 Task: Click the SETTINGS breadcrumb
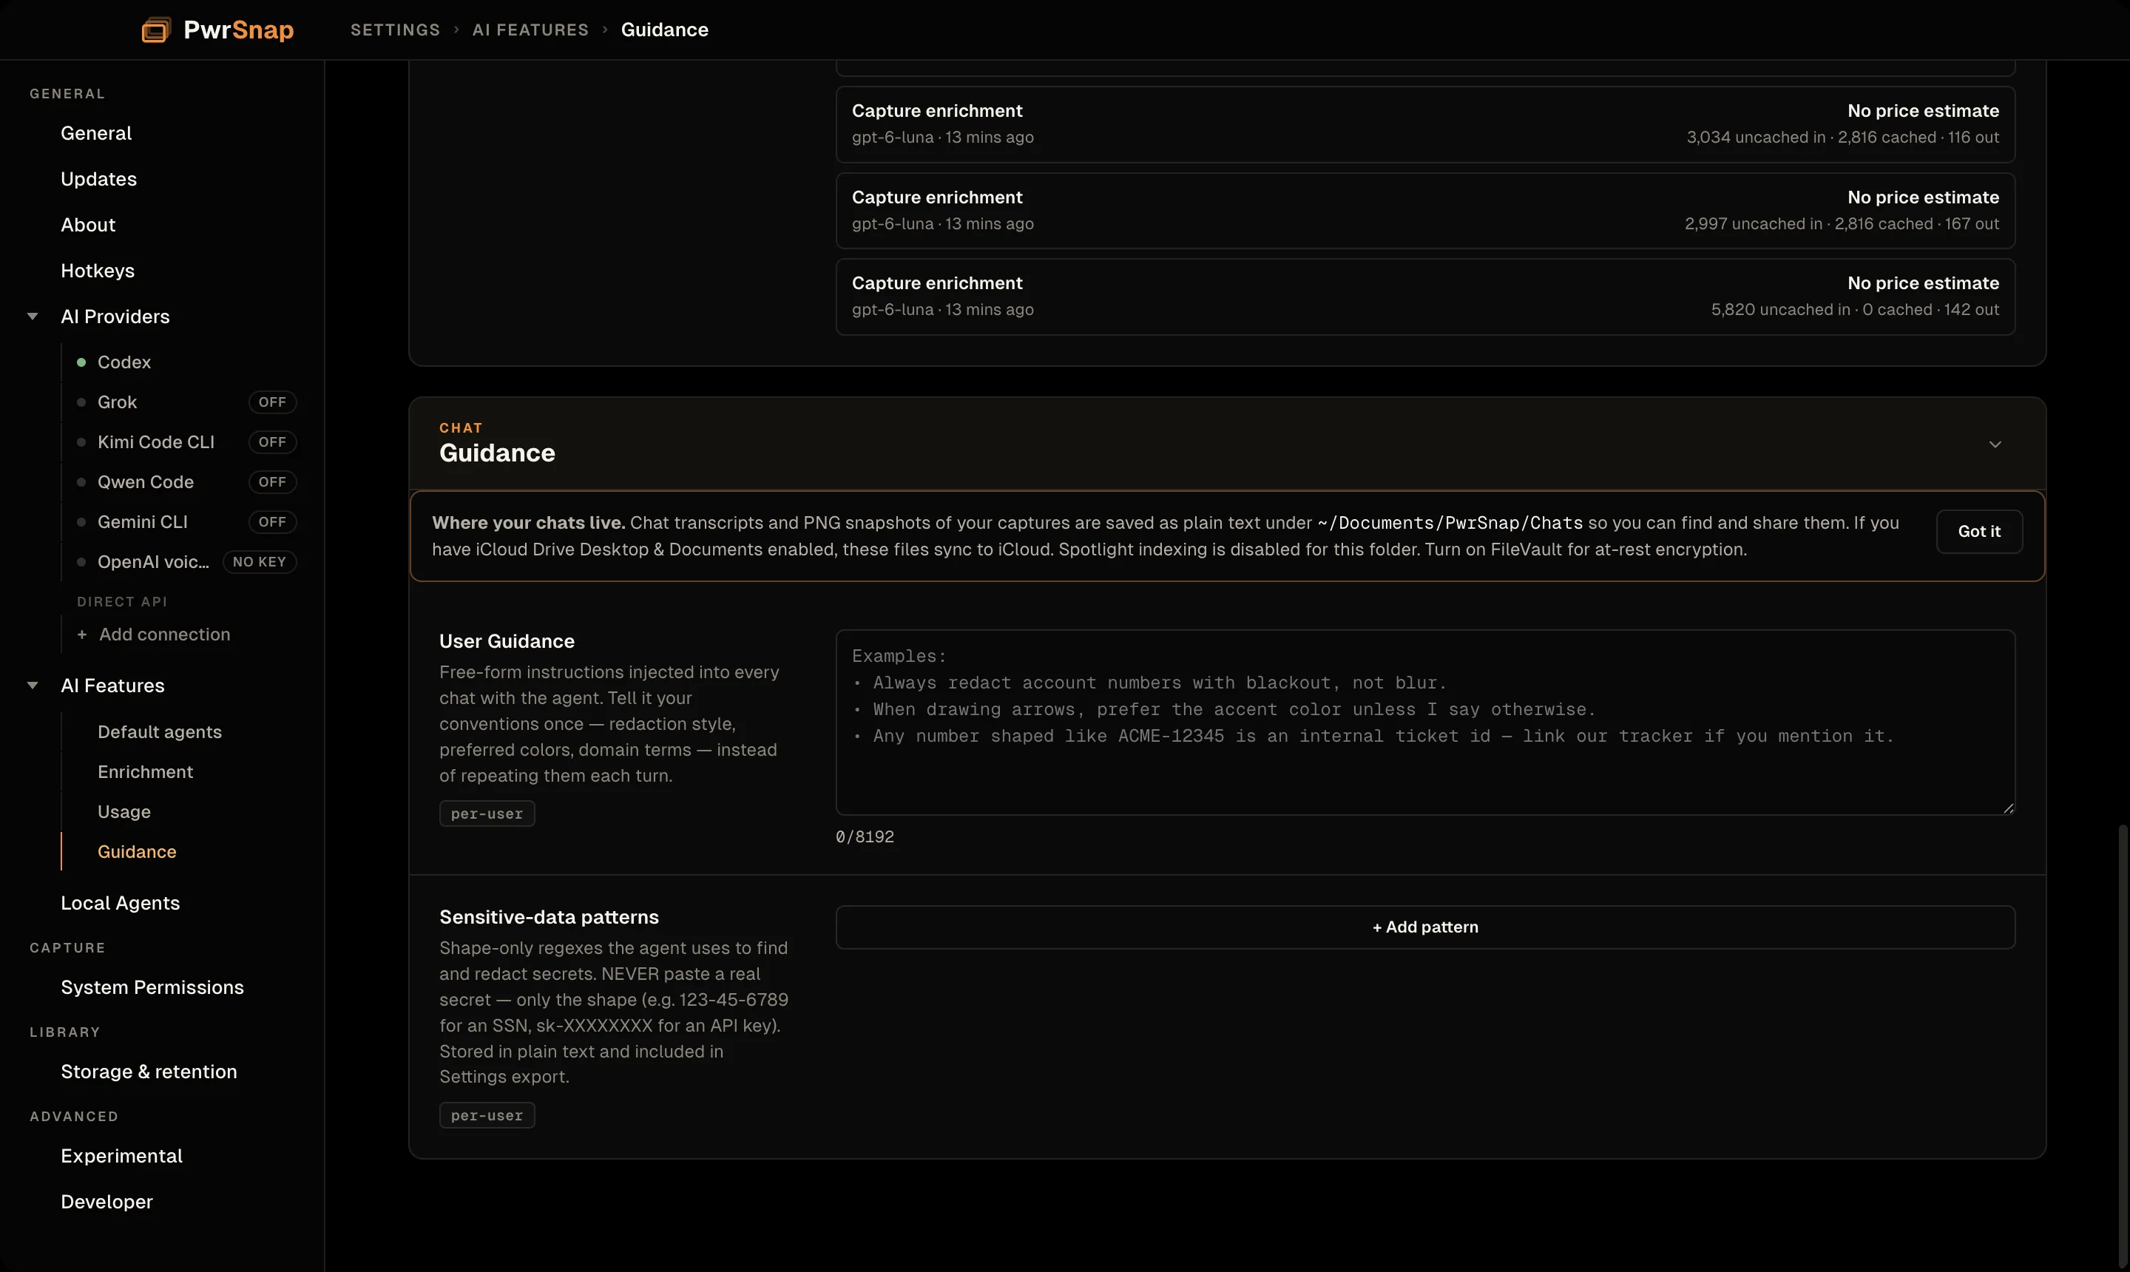pos(395,30)
